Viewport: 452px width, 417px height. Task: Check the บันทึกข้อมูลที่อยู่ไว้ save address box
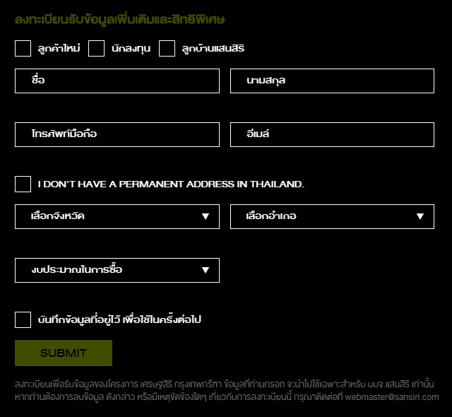pyautogui.click(x=23, y=319)
